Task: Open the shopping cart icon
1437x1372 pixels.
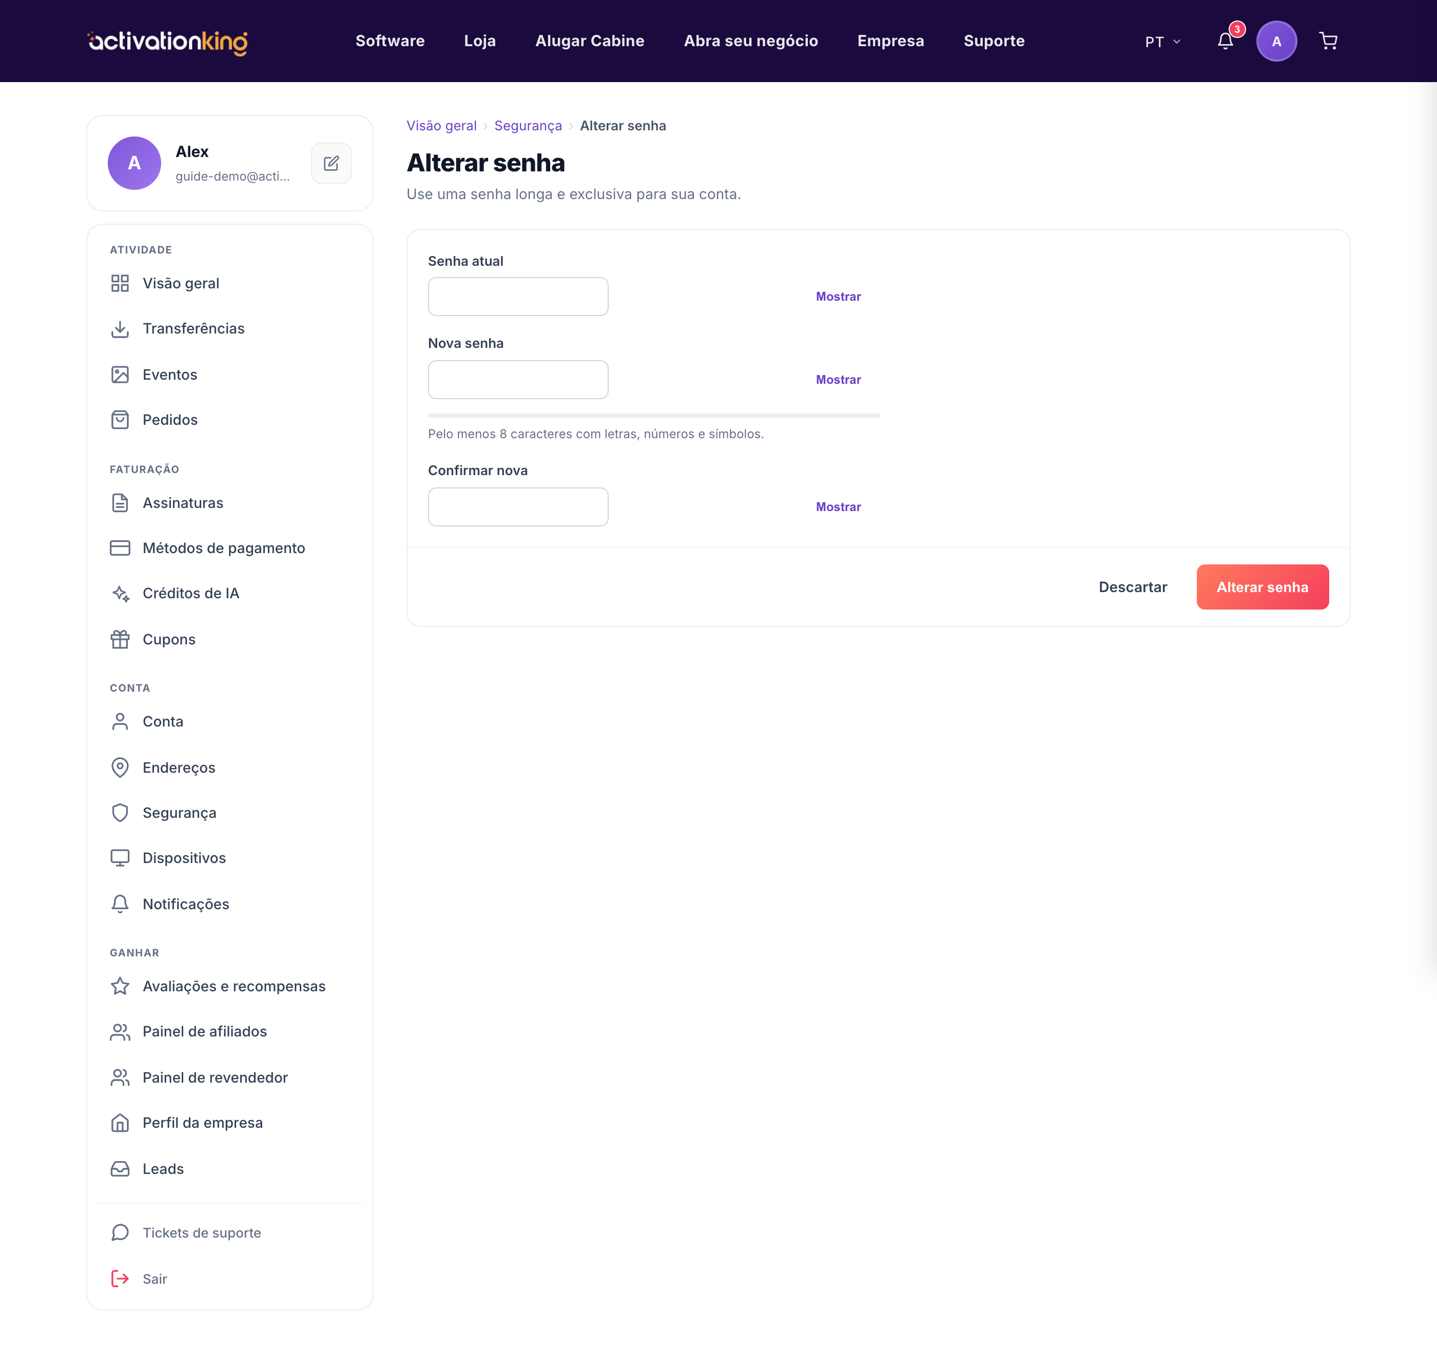Action: click(x=1328, y=41)
